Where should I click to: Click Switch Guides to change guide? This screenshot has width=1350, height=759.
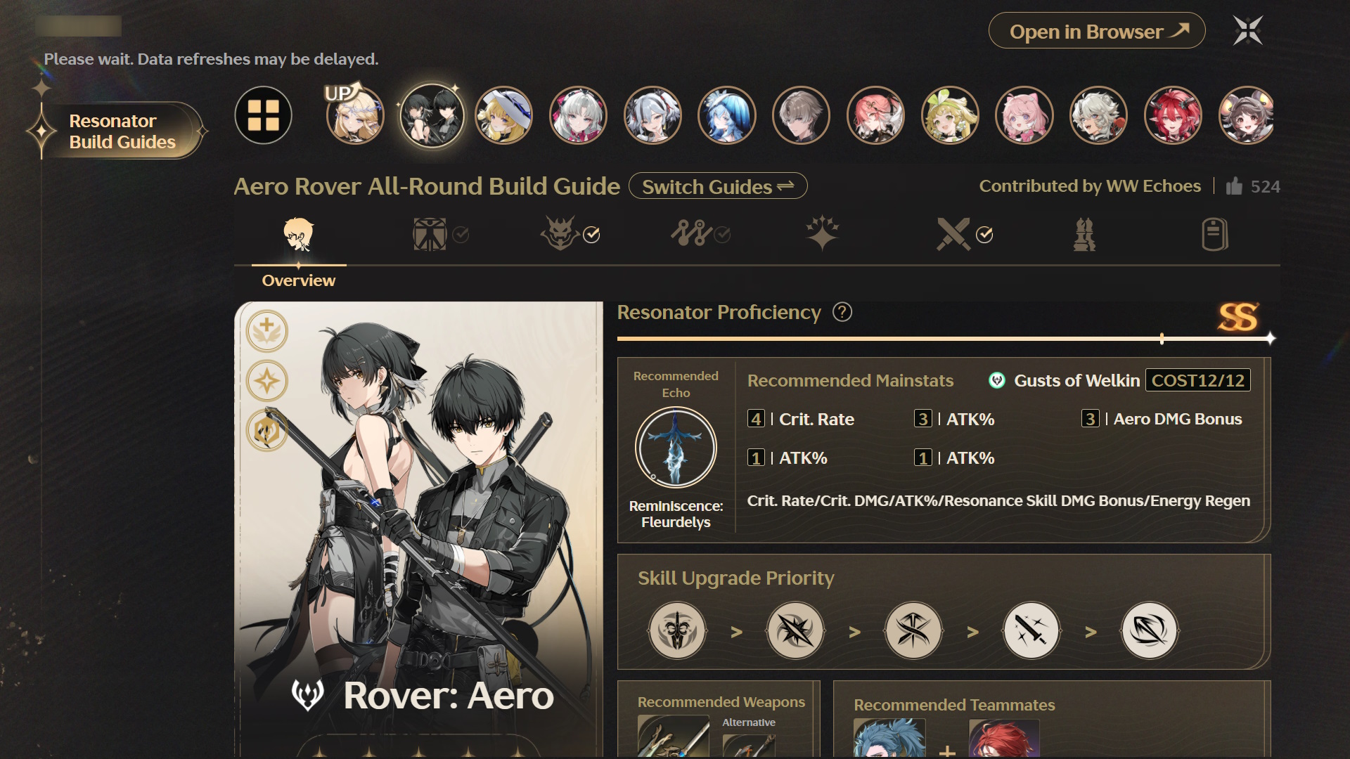[718, 186]
